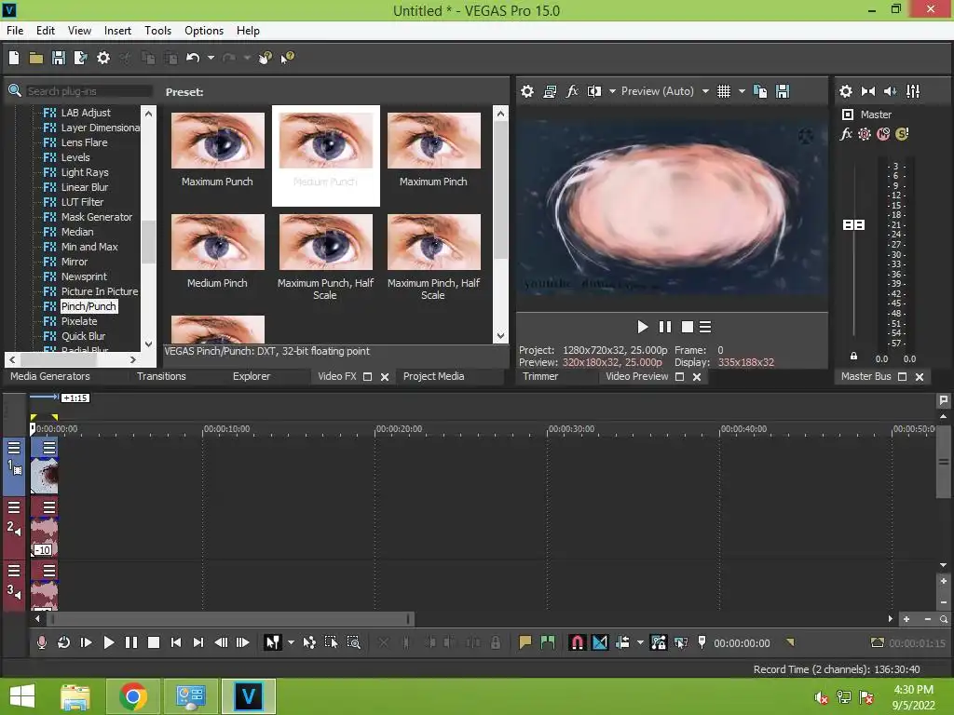The height and width of the screenshot is (715, 954).
Task: Open project Properties gear in main toolbar
Action: tap(103, 58)
